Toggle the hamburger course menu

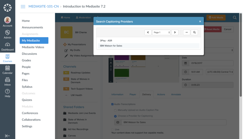(x=23, y=7)
